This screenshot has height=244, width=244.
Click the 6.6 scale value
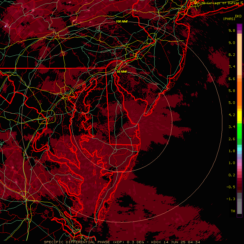(232, 79)
